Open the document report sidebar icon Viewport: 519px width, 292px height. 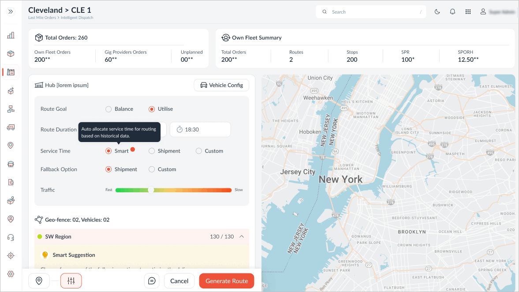point(11,182)
